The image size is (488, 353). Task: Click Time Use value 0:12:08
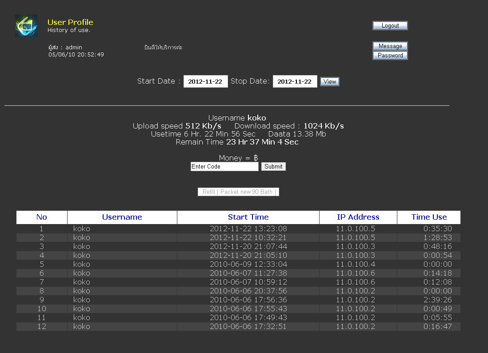[x=438, y=282]
